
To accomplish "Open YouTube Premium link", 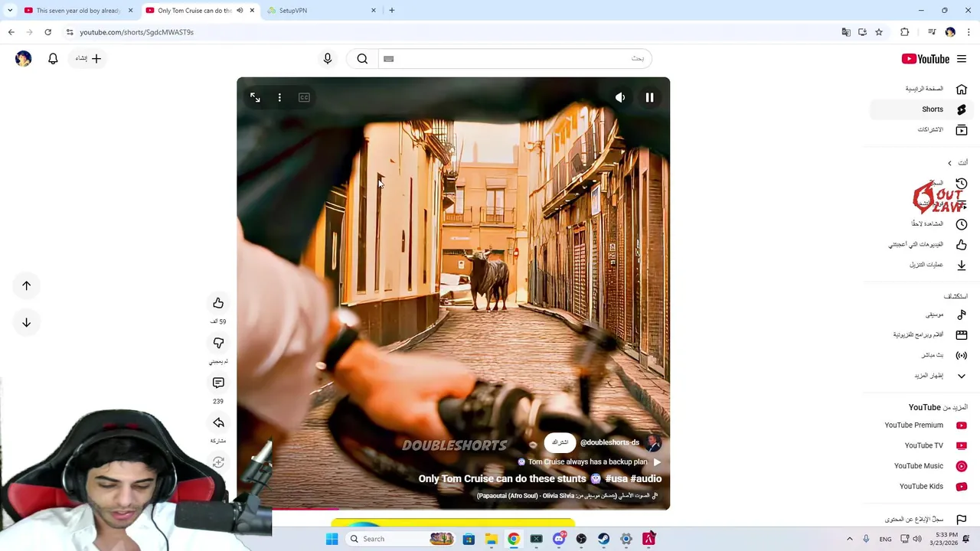I will (922, 425).
